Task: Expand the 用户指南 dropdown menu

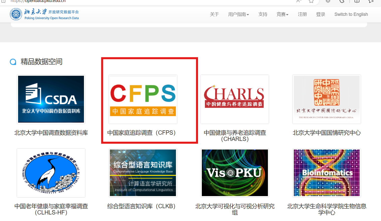Action: click(239, 14)
